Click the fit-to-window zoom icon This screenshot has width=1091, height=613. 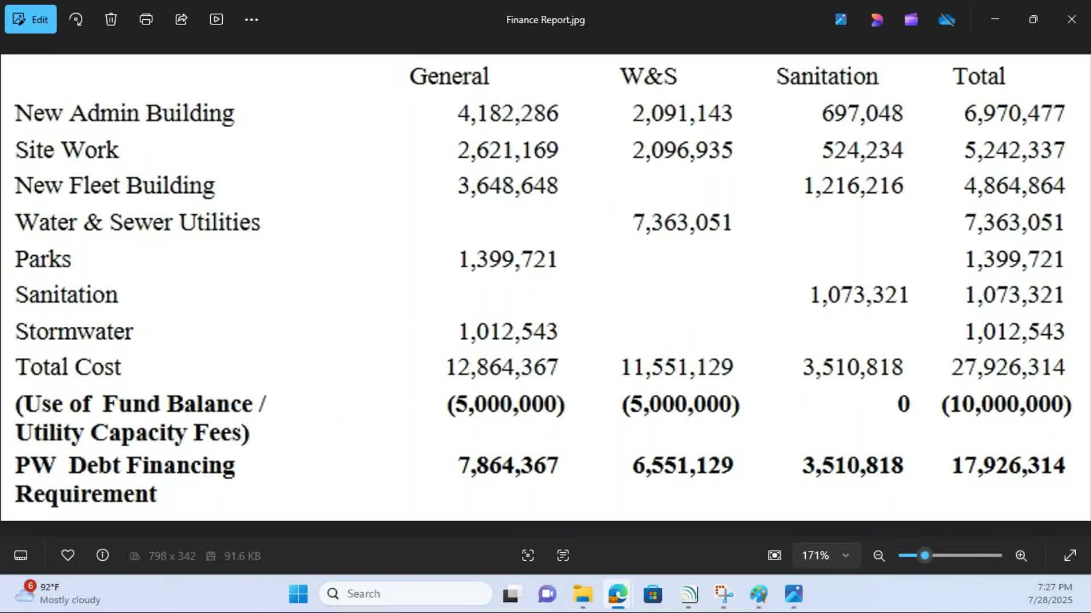pyautogui.click(x=774, y=556)
